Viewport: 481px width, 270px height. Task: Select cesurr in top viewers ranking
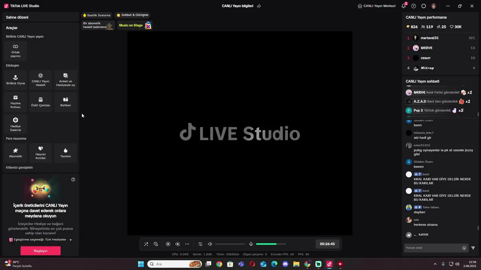[441, 58]
